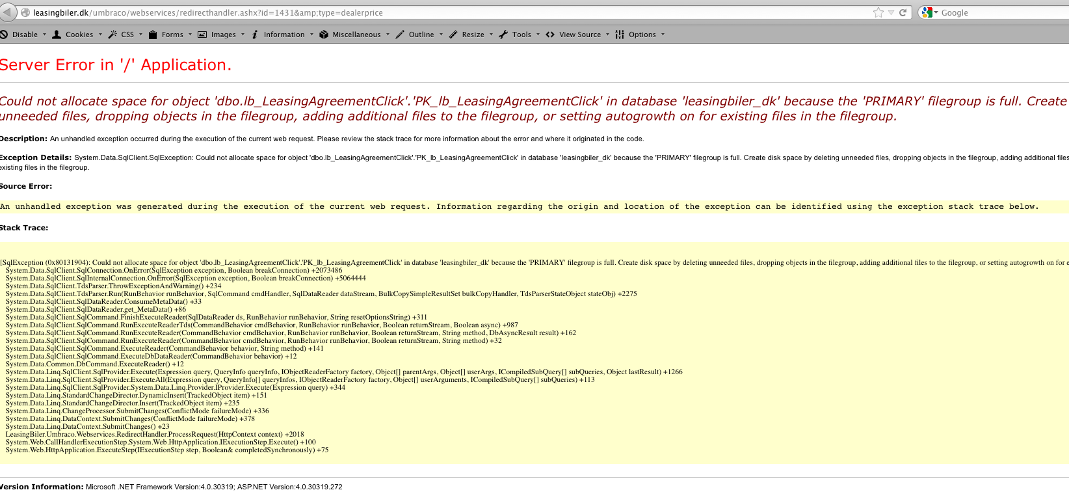Reload the current page
Viewport: 1069px width, 503px height.
tap(903, 12)
